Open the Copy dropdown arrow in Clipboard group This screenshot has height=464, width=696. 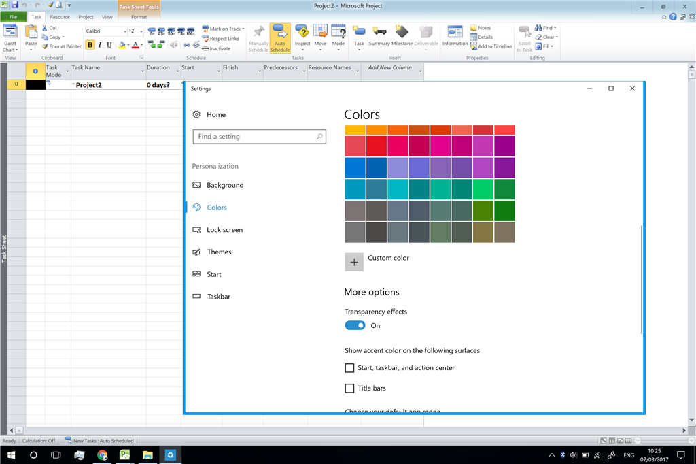pyautogui.click(x=63, y=37)
